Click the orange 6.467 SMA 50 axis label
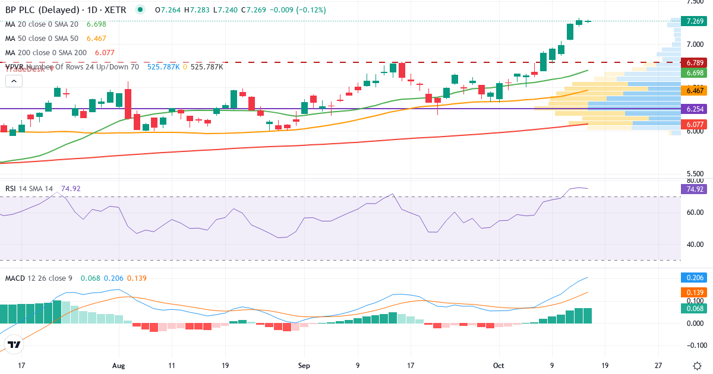This screenshot has width=713, height=374. pos(695,90)
